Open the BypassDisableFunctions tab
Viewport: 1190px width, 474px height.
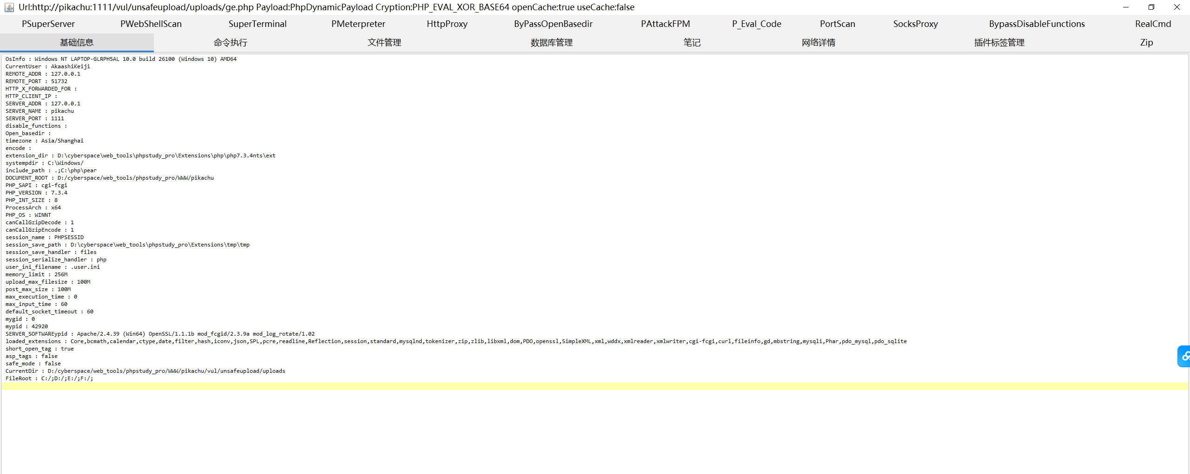tap(1037, 24)
